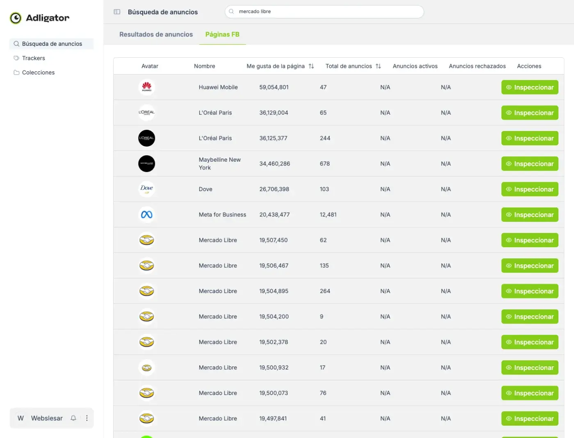Click the 678 total ads value
Screen dimensions: 574x438
tap(325, 164)
